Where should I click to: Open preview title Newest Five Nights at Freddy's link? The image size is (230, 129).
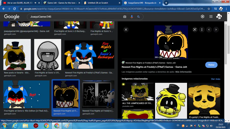tap(154, 67)
